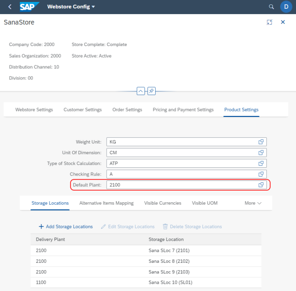Open the user profile avatar D
Image resolution: width=296 pixels, height=291 pixels.
[x=286, y=7]
